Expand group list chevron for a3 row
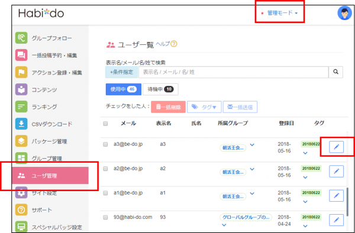The image size is (355, 233). tap(252, 145)
